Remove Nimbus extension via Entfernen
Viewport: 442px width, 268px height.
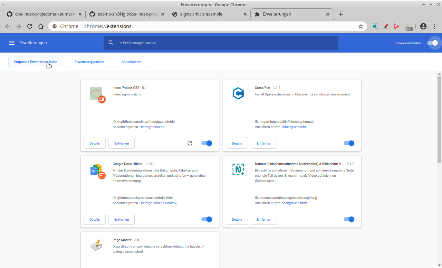(x=264, y=219)
